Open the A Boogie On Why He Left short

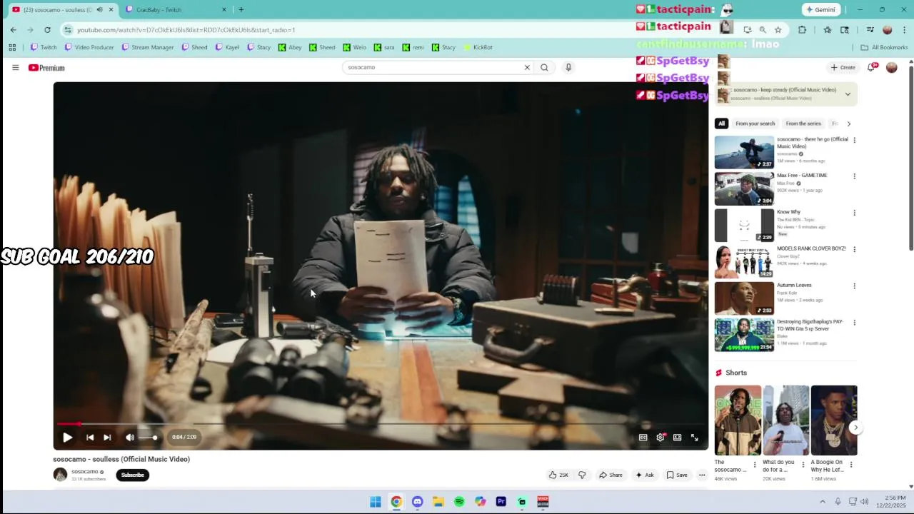coord(833,420)
